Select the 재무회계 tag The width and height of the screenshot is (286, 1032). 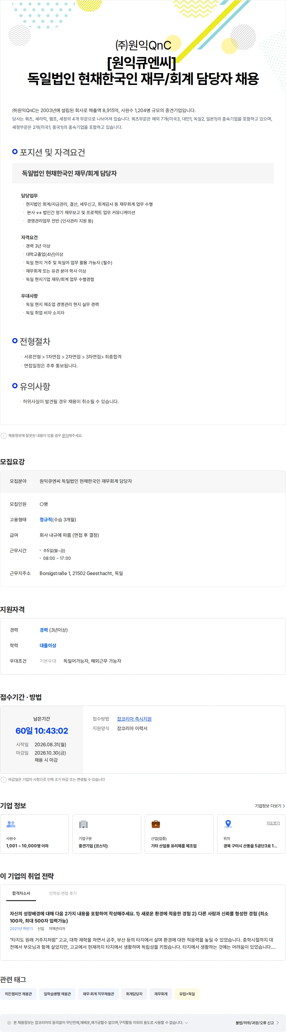point(161,994)
